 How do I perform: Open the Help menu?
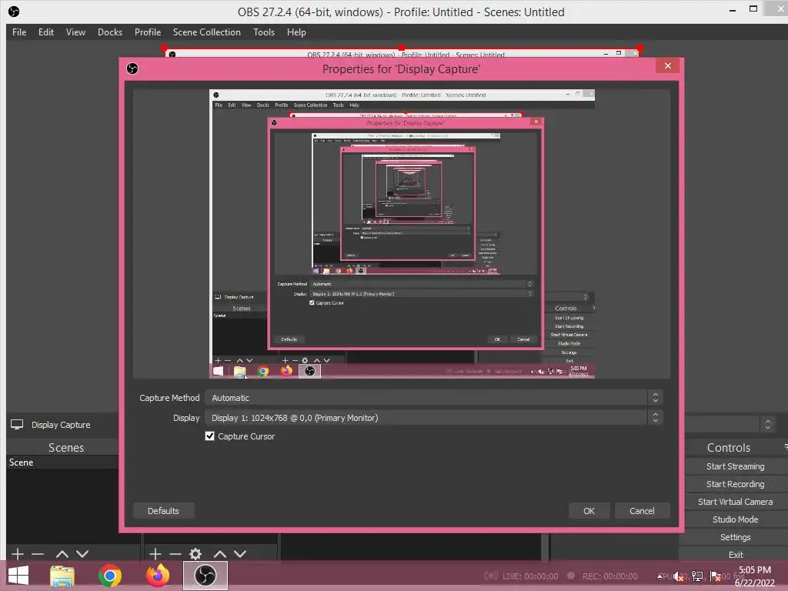[x=296, y=32]
